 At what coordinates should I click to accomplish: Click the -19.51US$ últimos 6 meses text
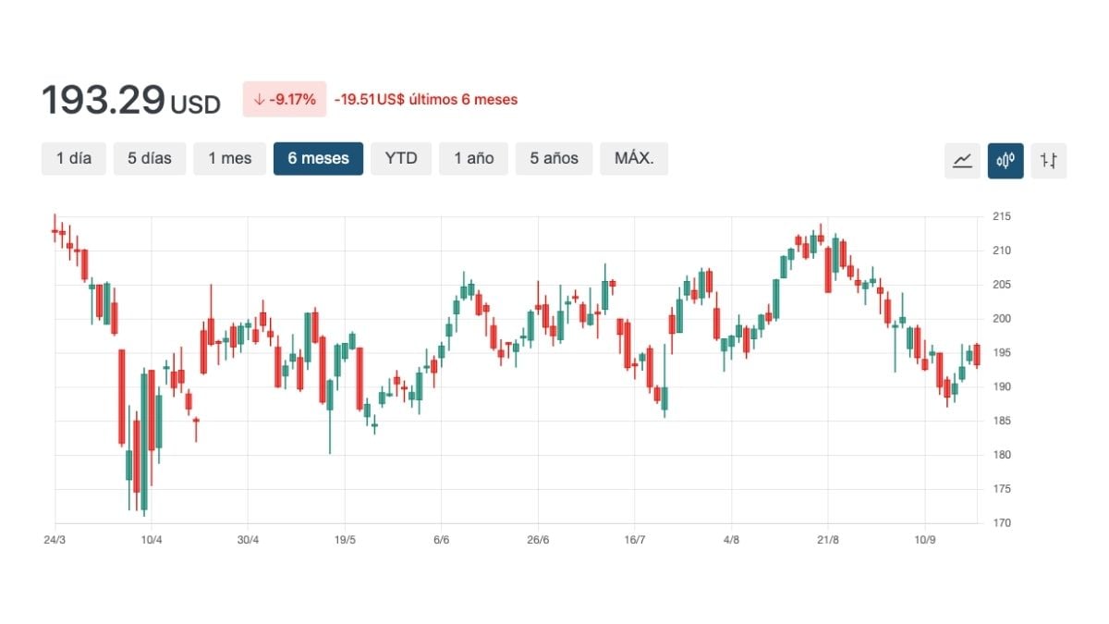click(426, 99)
